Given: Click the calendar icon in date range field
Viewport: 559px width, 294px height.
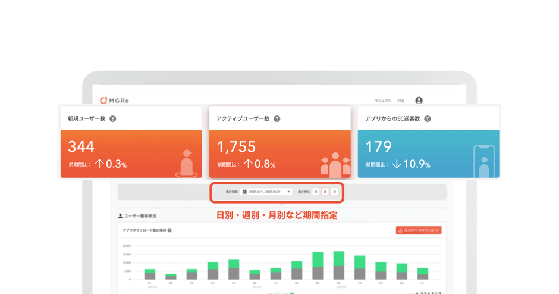Looking at the screenshot, I should point(244,192).
